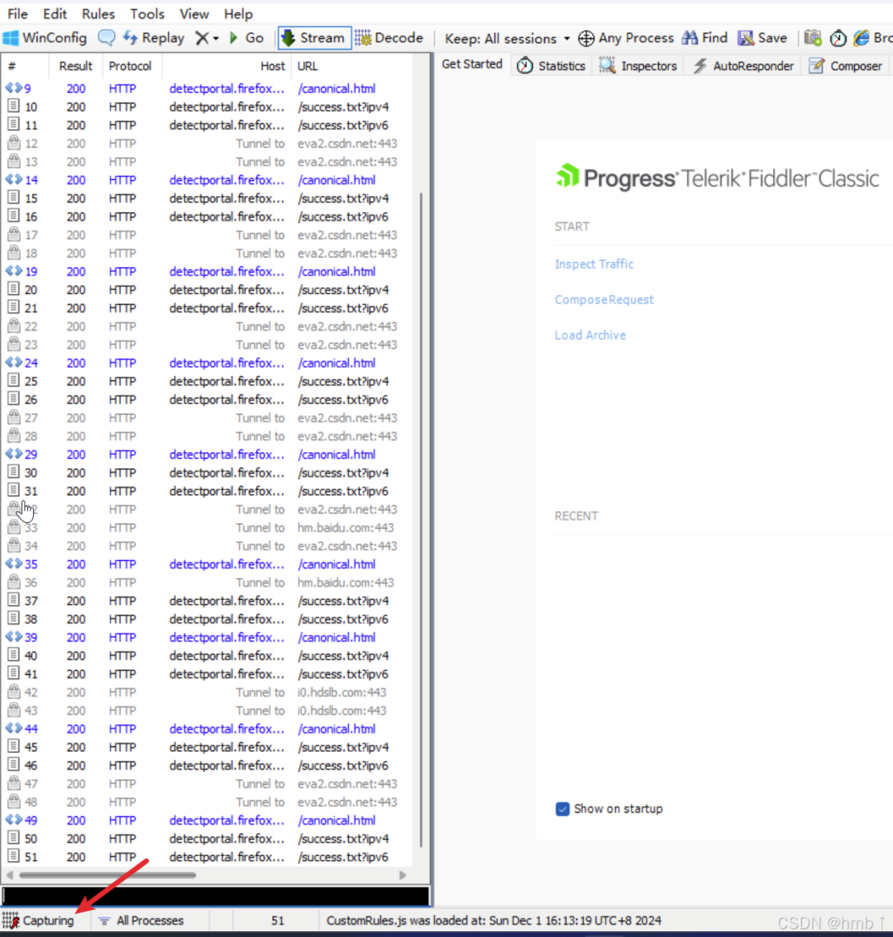The width and height of the screenshot is (893, 937).
Task: Switch to the Statistics tab
Action: tap(551, 66)
